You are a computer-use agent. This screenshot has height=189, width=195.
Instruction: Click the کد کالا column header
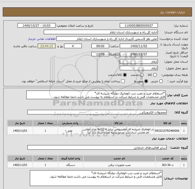pos(167,123)
